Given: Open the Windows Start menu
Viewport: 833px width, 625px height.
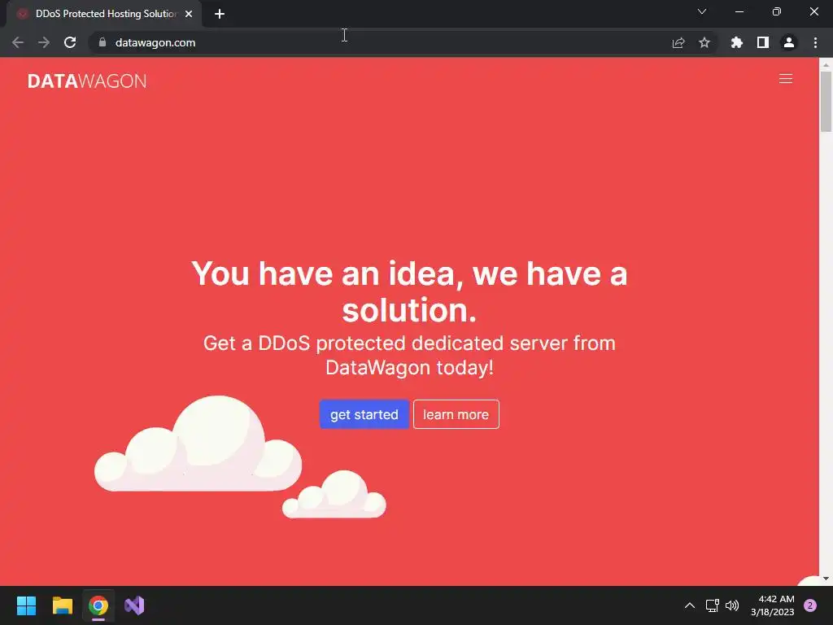Looking at the screenshot, I should click(26, 605).
